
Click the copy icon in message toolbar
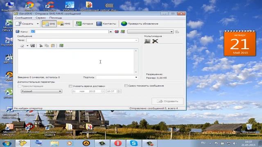(x=47, y=45)
